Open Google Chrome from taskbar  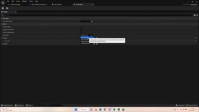[x=105, y=110]
